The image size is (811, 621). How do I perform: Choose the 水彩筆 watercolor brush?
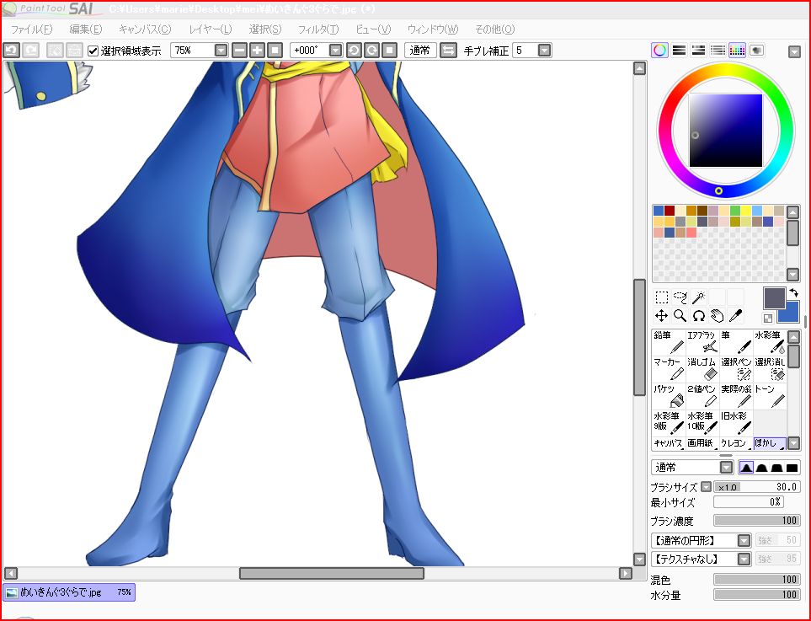coord(770,342)
